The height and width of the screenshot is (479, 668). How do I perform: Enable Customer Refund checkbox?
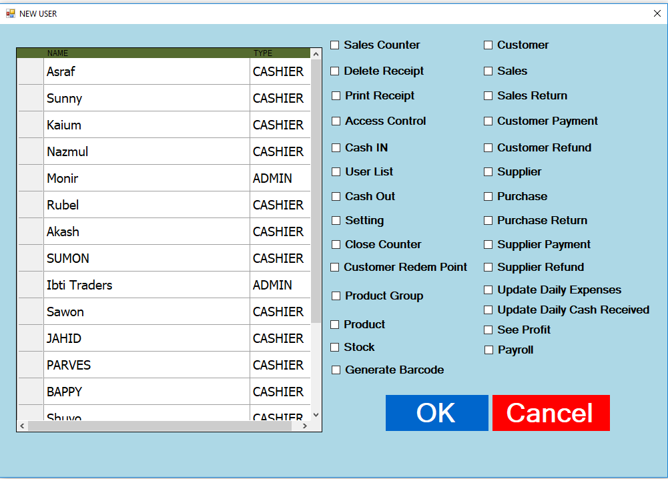(488, 148)
